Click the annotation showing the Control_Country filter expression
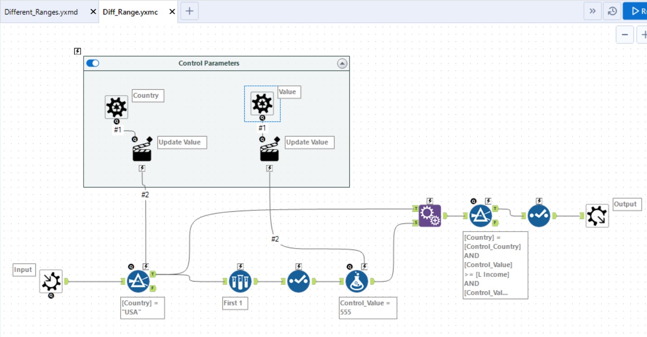647x337 pixels. click(x=495, y=265)
